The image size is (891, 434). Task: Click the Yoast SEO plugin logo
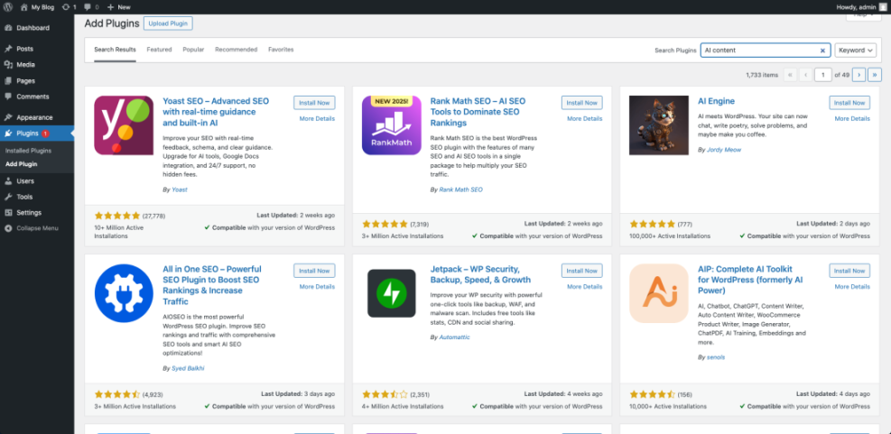point(124,125)
